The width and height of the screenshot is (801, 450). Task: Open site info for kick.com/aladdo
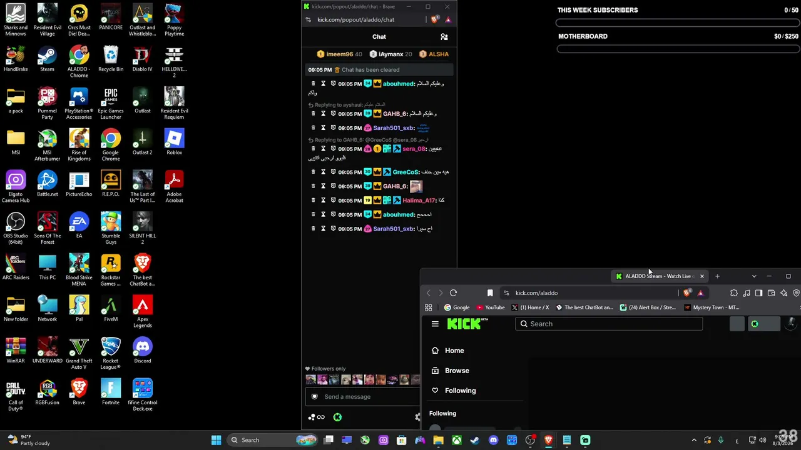click(506, 292)
